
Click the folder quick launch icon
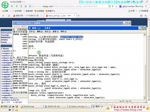(16, 110)
